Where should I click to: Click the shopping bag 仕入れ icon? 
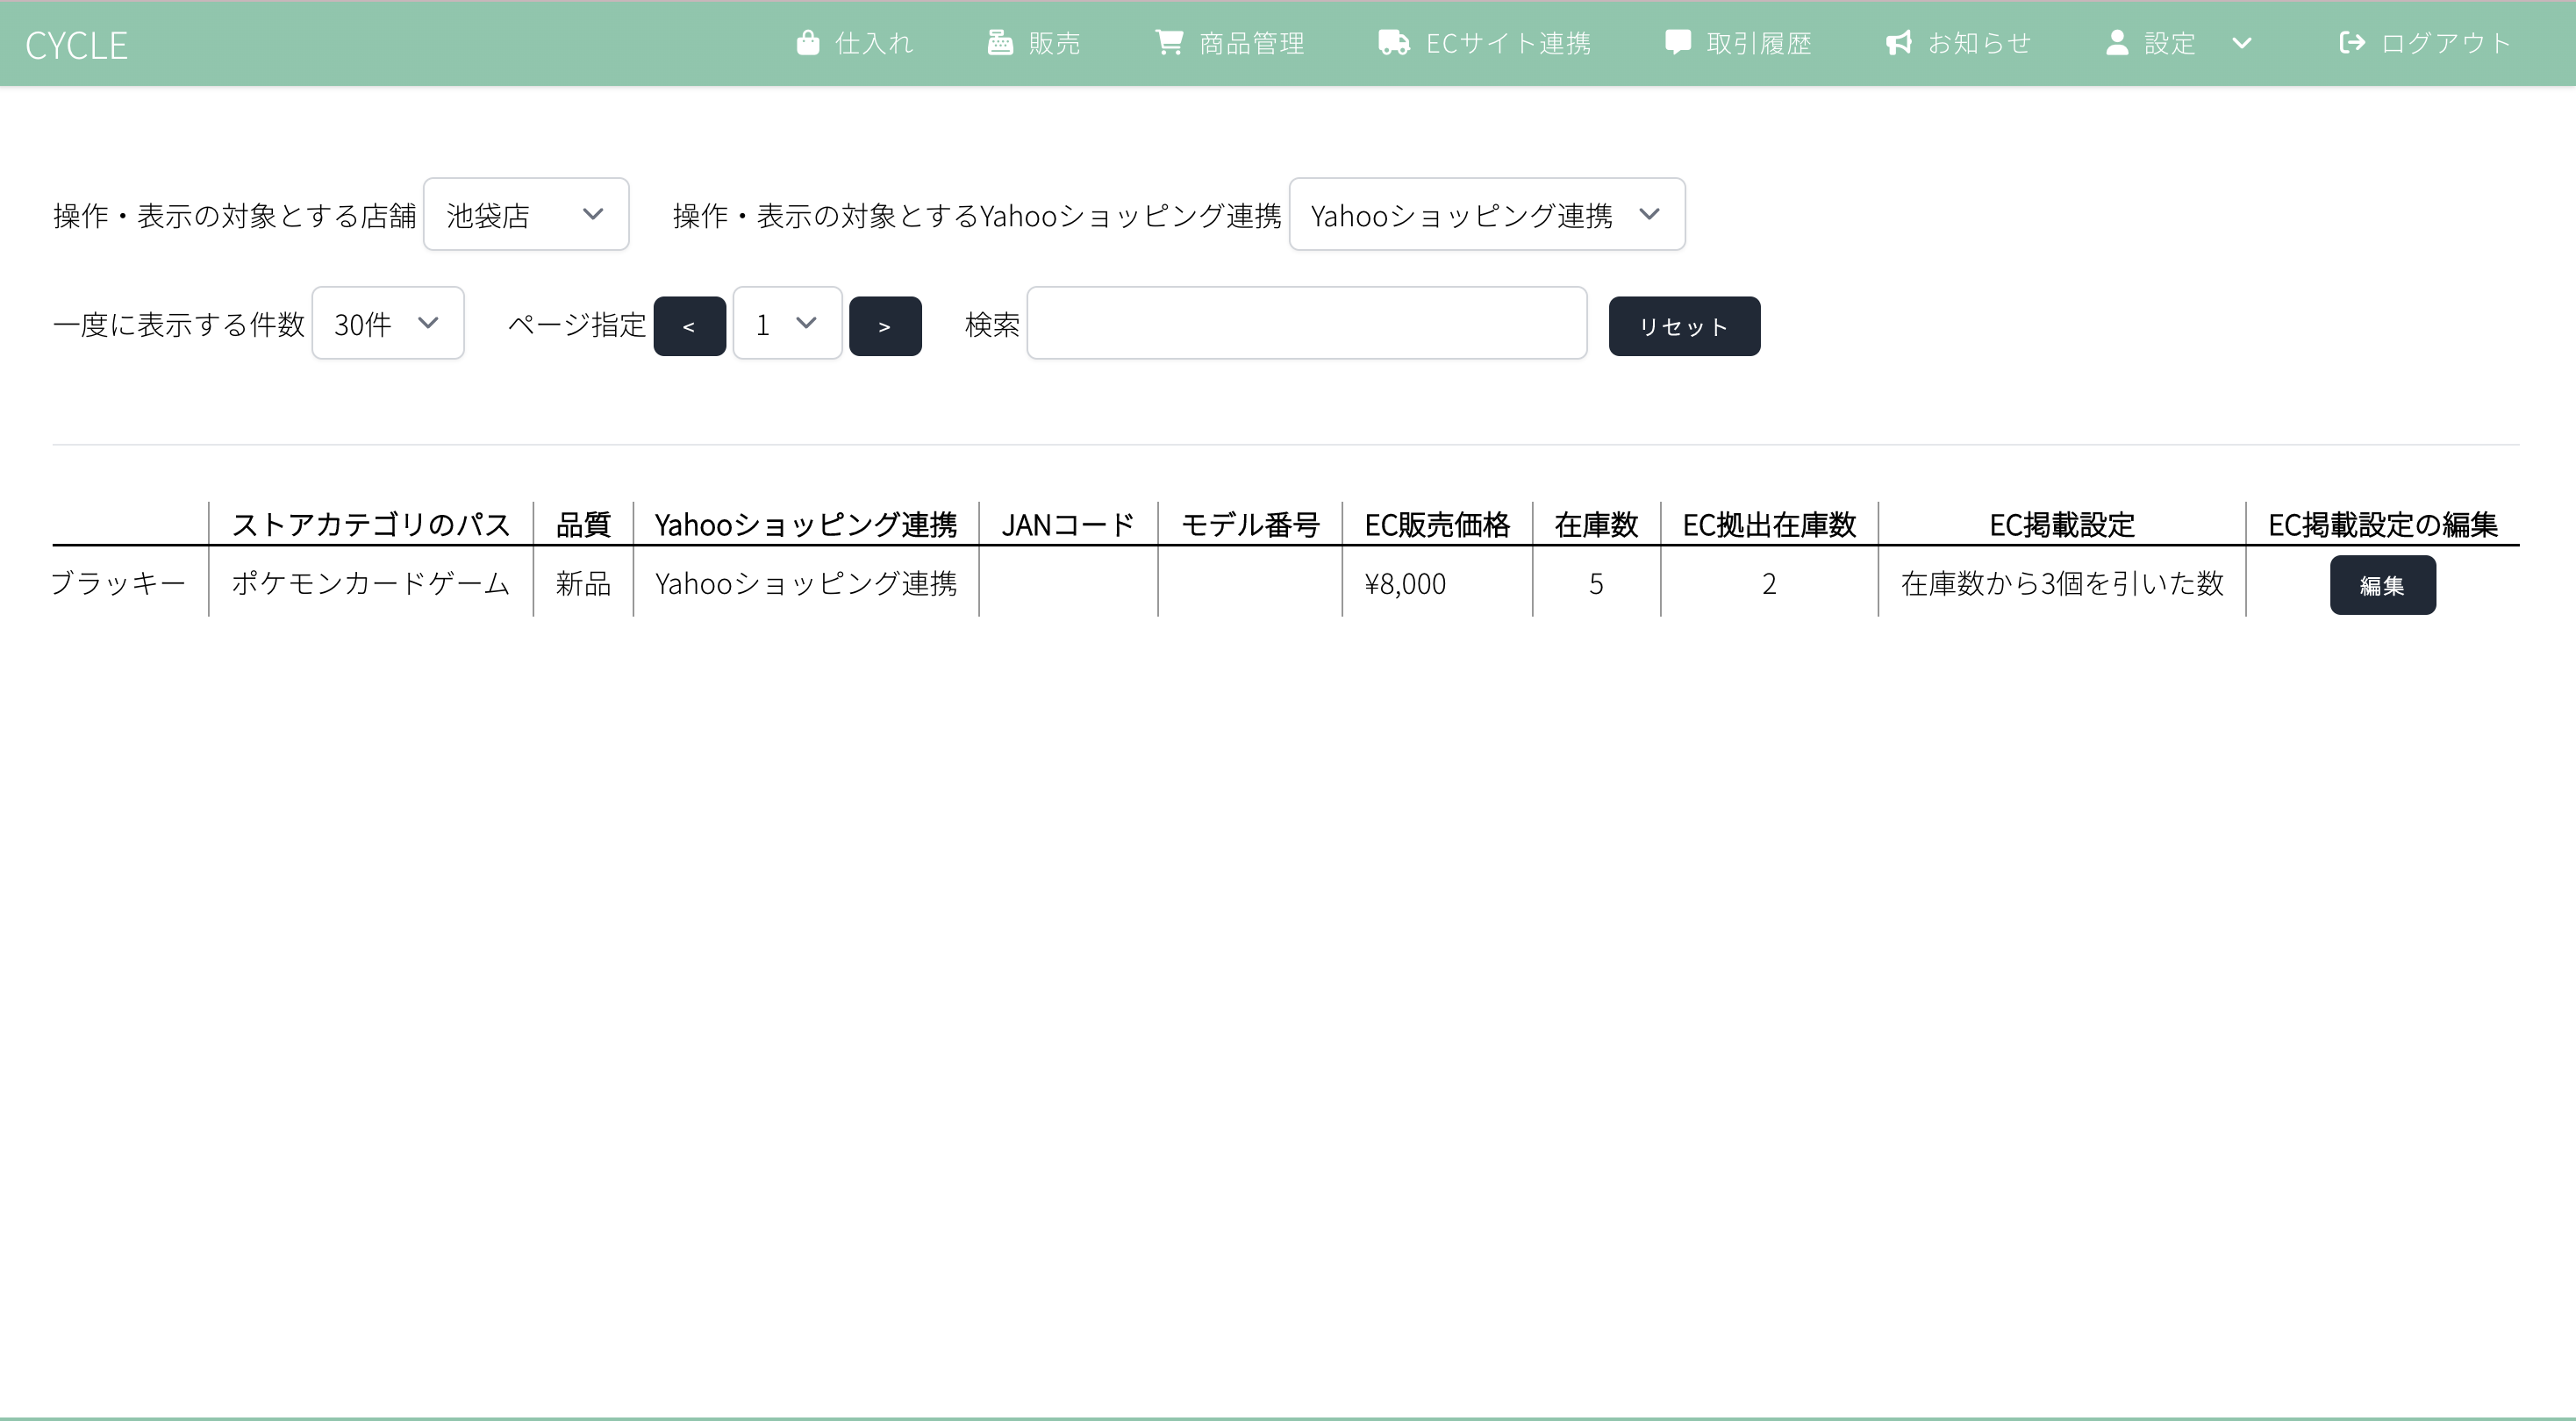pos(808,43)
